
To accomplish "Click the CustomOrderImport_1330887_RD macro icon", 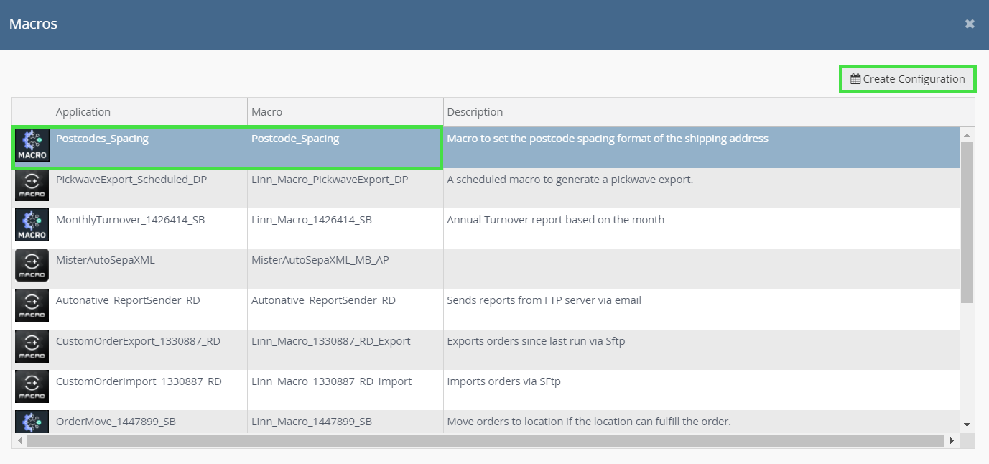I will pyautogui.click(x=32, y=389).
